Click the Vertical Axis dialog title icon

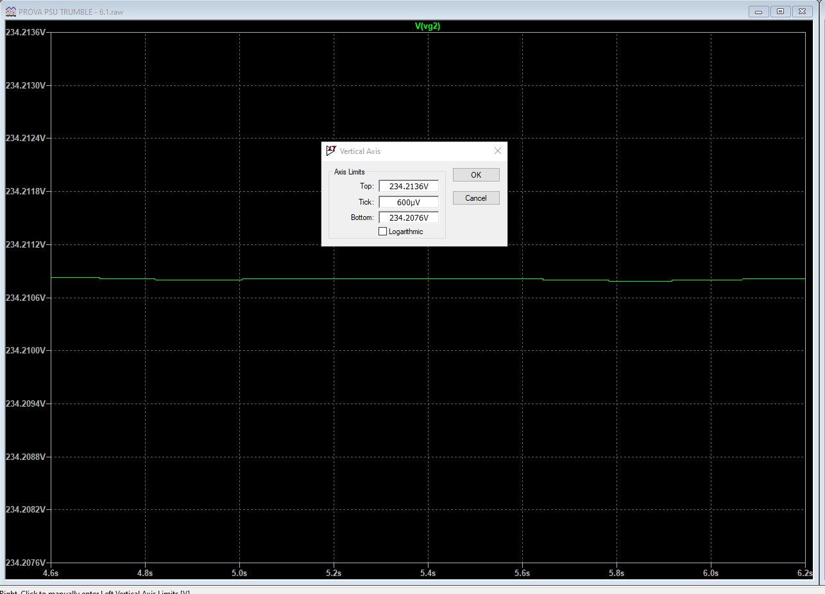click(x=331, y=151)
